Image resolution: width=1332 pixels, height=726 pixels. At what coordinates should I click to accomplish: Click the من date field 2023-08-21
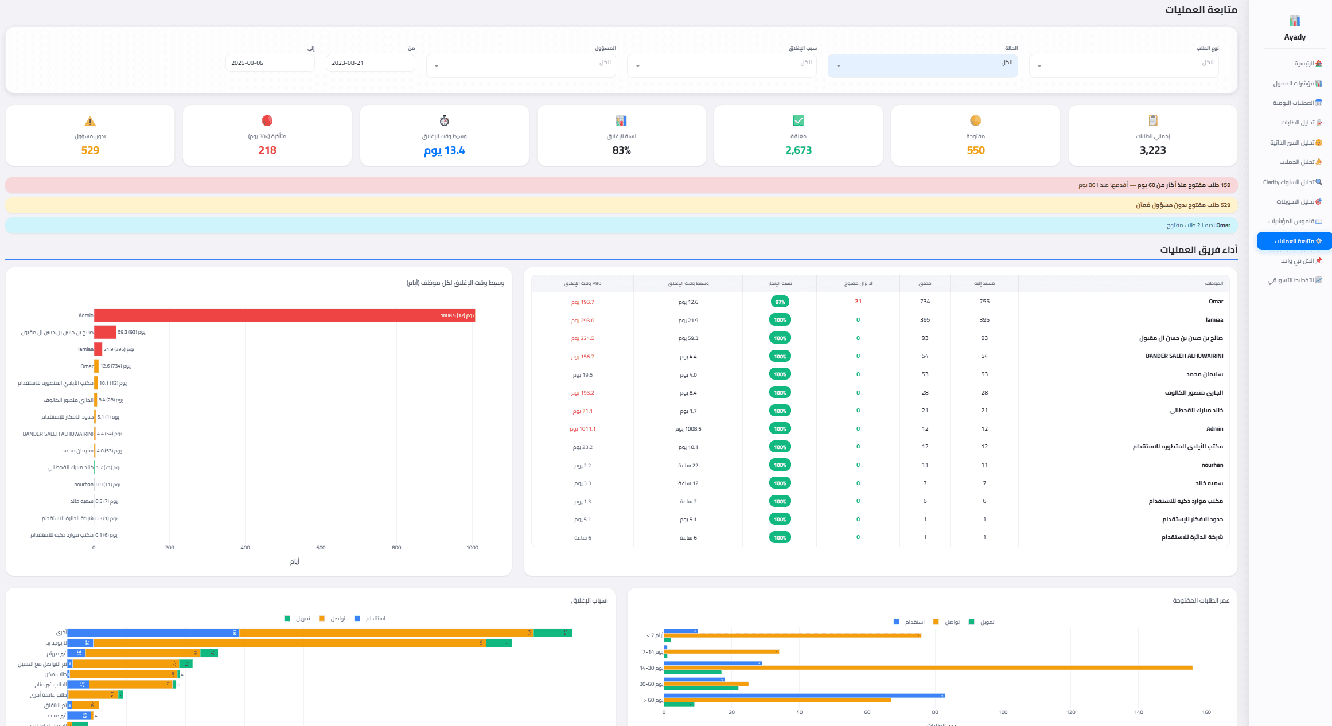(371, 63)
